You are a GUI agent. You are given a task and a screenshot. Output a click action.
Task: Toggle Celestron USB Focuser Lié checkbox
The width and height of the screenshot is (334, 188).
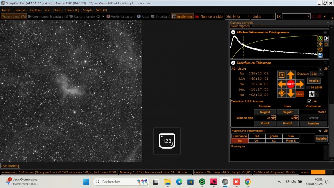point(309,101)
